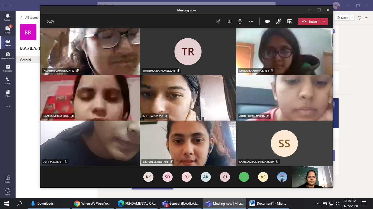This screenshot has height=209, width=373.
Task: Open Assignments in the left sidebar
Action: 8,56
